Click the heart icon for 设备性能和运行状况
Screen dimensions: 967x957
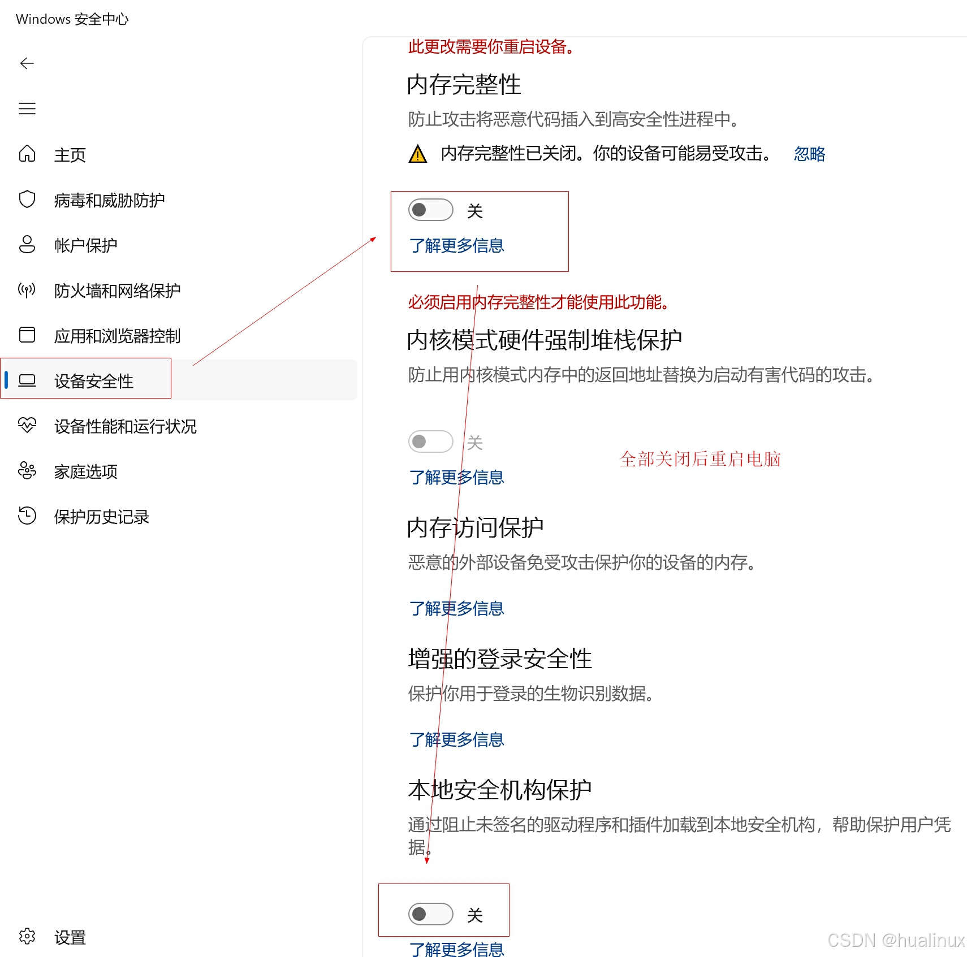tap(27, 425)
